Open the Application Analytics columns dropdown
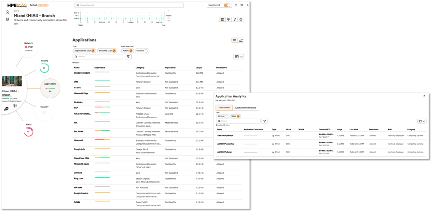This screenshot has height=212, width=432. 422,121
